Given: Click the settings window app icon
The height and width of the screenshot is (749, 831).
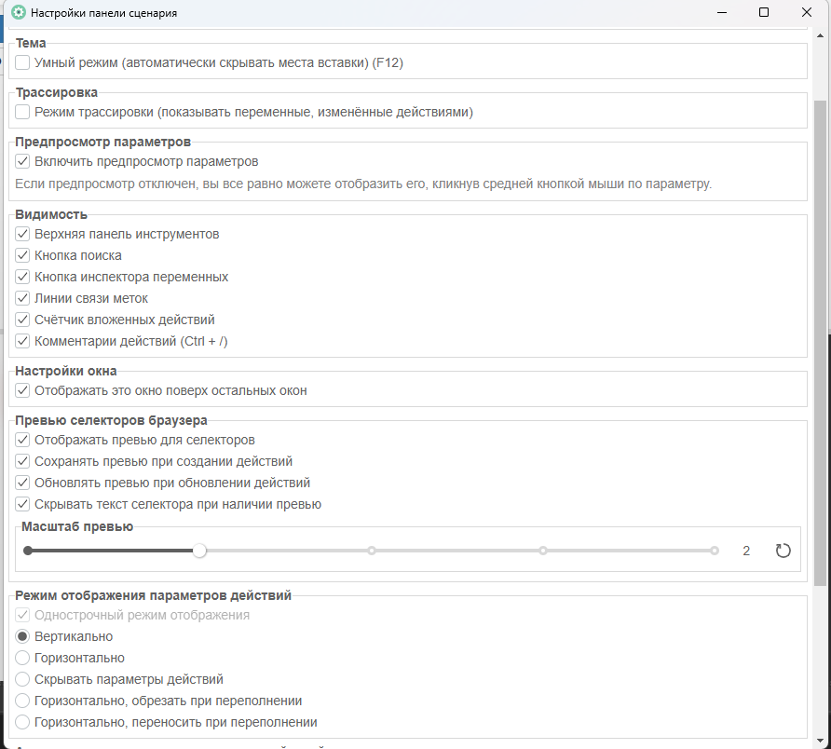Looking at the screenshot, I should click(18, 13).
